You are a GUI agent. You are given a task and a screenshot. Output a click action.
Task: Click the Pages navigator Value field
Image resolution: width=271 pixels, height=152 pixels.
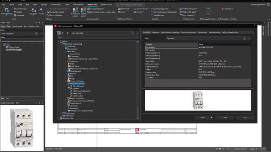[22, 40]
